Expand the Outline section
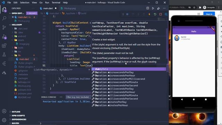 pyautogui.click(x=10, y=112)
